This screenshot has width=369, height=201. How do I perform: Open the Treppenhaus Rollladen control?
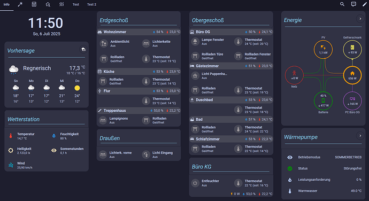tap(160, 120)
